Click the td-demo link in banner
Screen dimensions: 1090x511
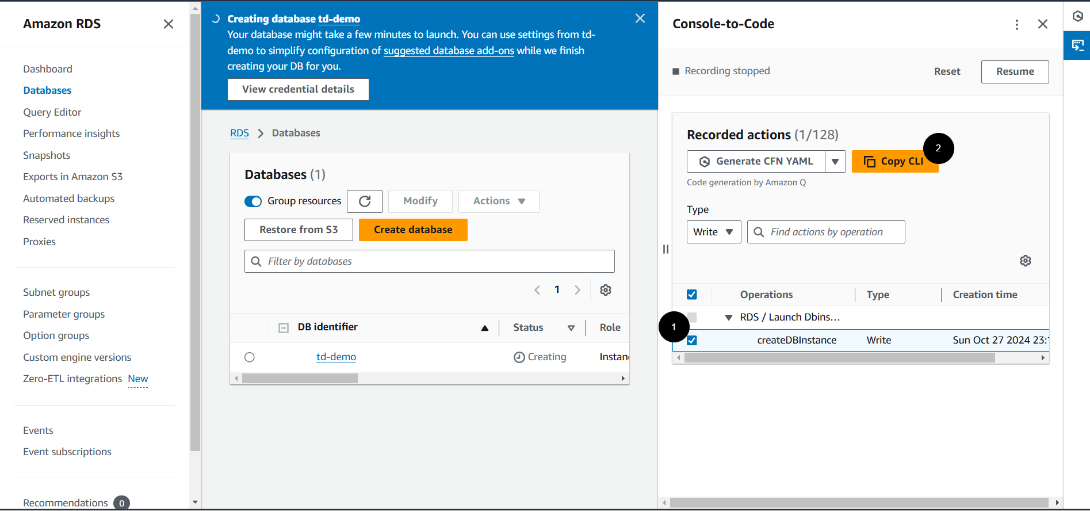(339, 19)
